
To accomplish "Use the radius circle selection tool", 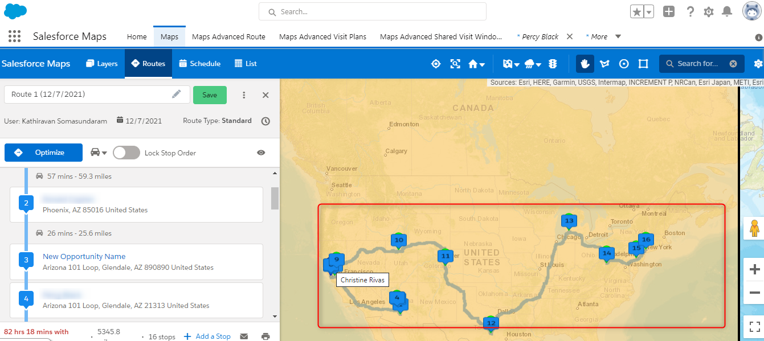I will click(624, 64).
